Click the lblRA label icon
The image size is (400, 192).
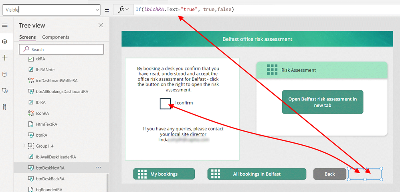[31, 102]
